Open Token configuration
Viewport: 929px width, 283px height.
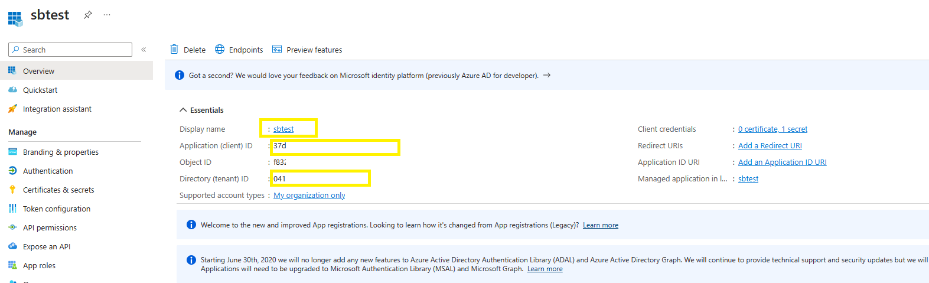point(57,209)
